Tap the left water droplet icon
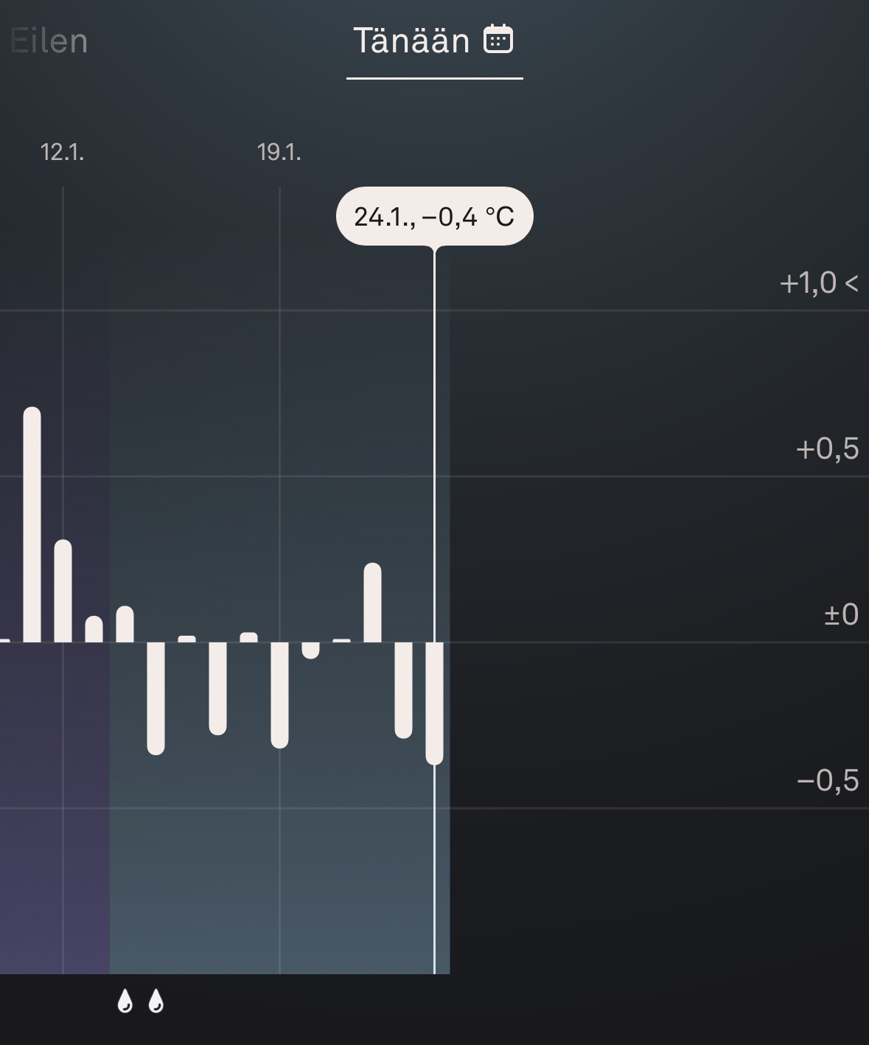The image size is (869, 1045). (125, 1001)
